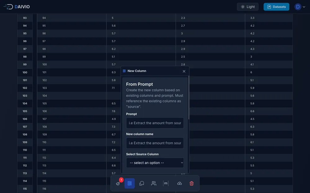
Task: Click the broom cleanup icon with badge
Action: click(118, 183)
